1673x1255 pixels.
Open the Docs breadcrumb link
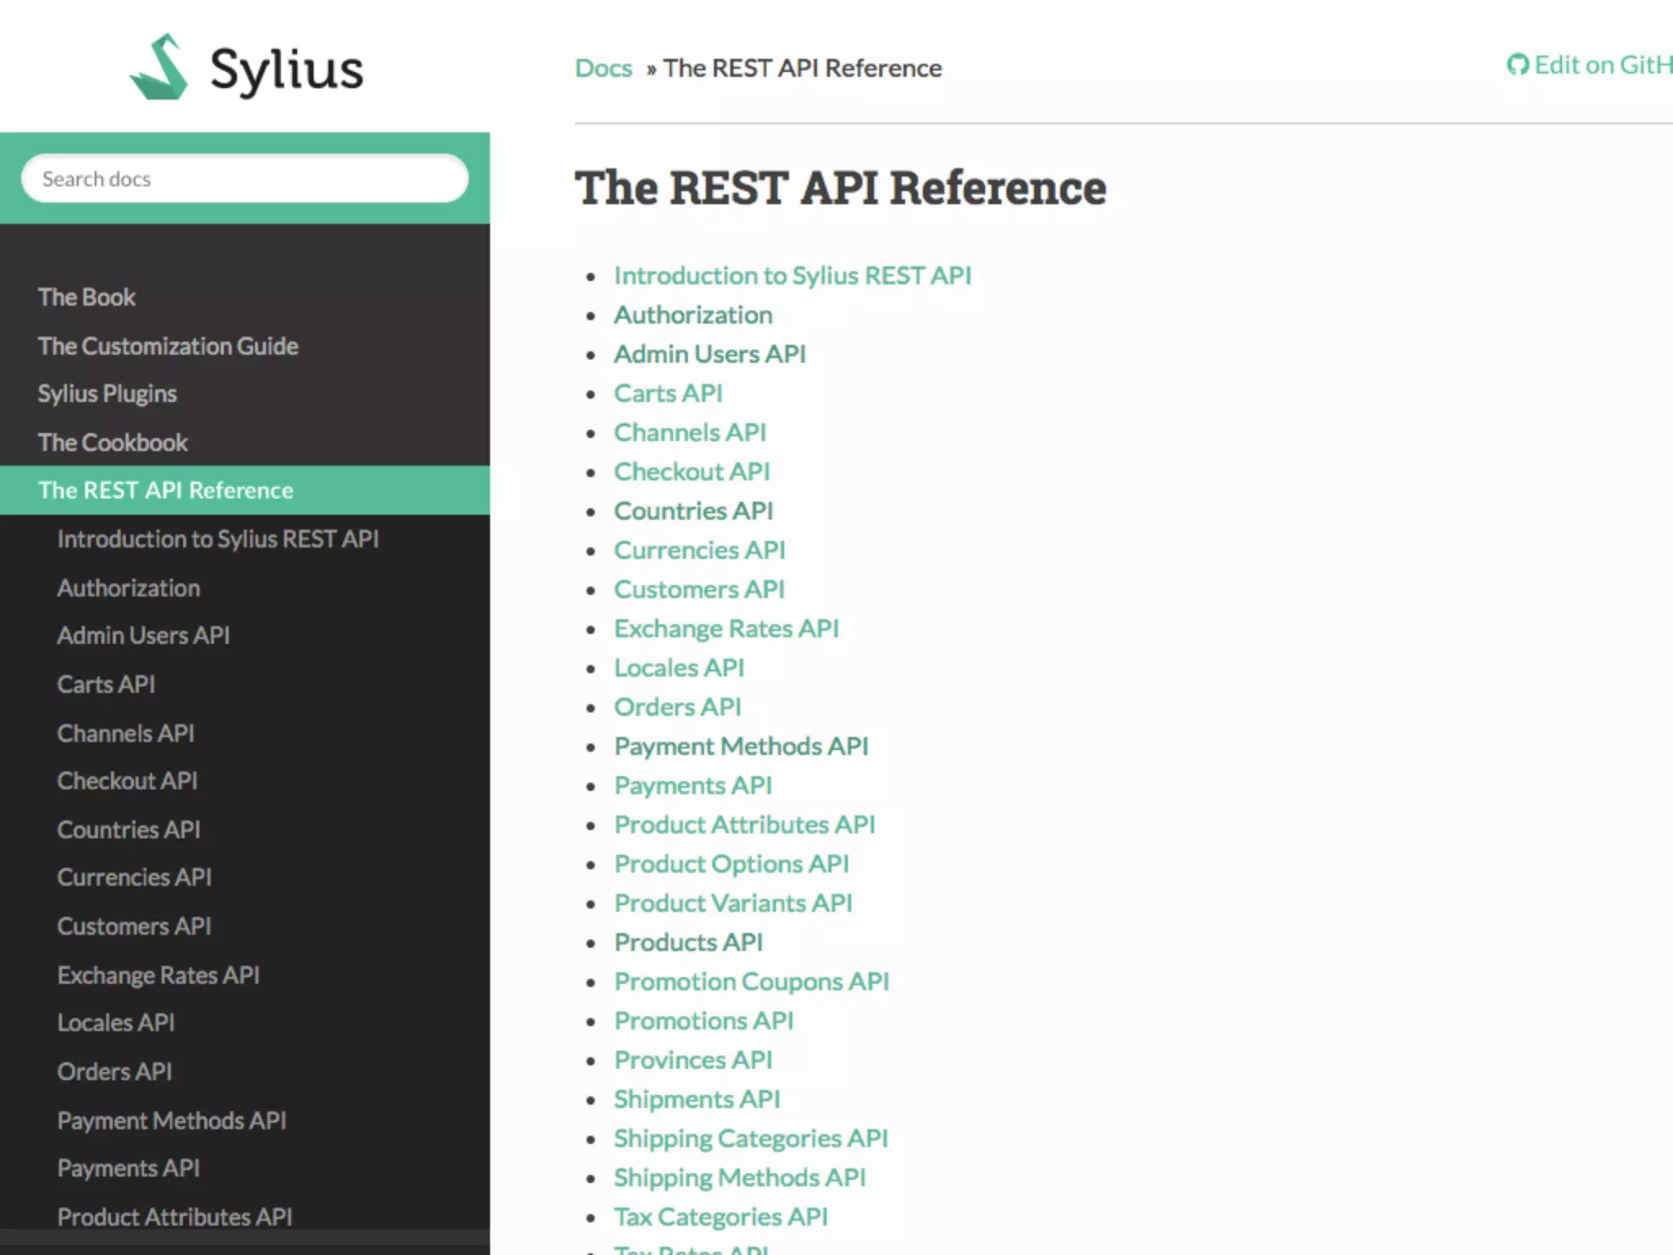coord(603,68)
